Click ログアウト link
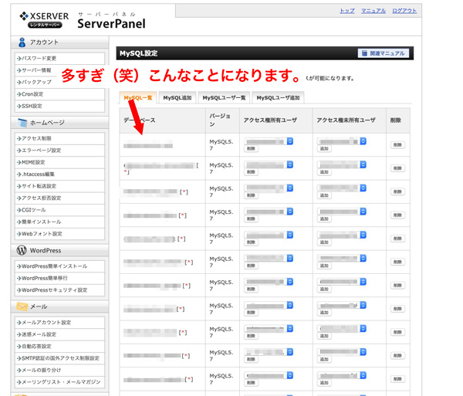 pyautogui.click(x=404, y=11)
